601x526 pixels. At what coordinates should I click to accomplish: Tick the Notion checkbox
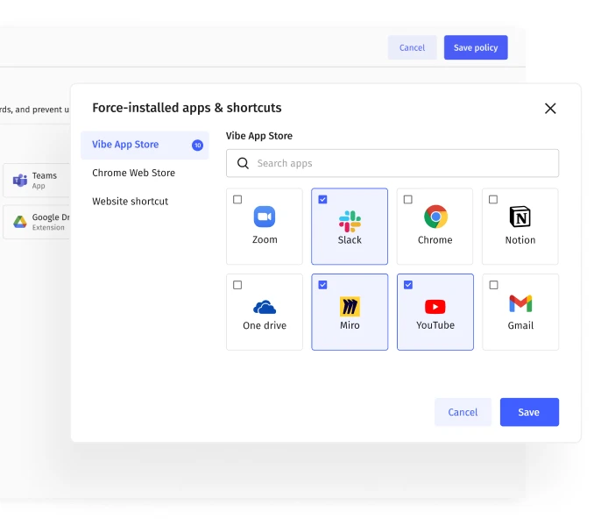click(x=493, y=200)
